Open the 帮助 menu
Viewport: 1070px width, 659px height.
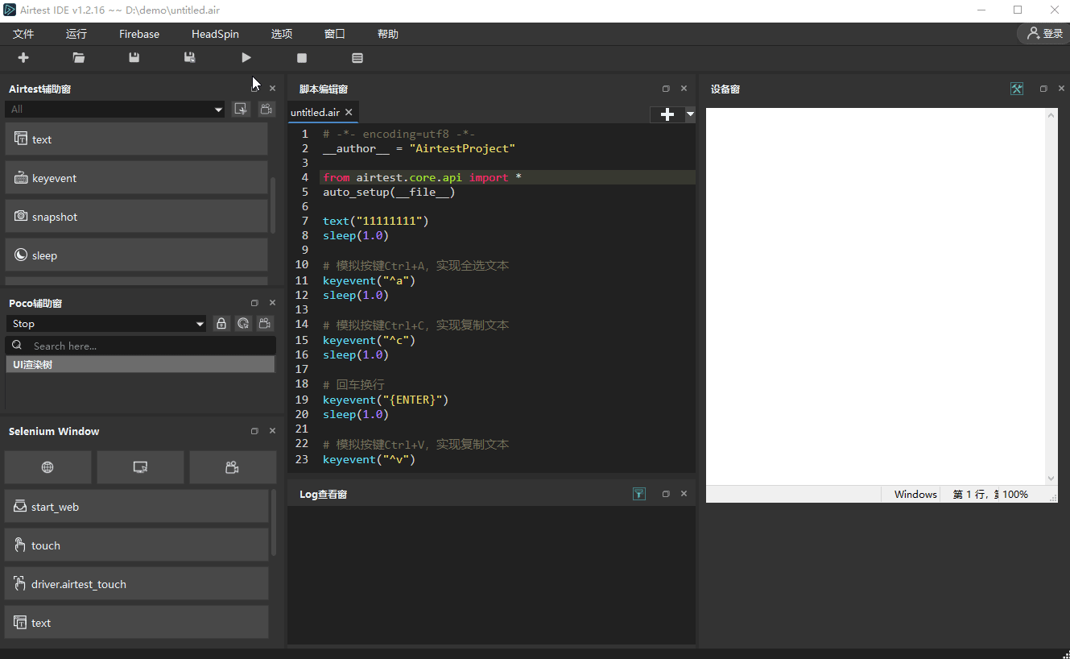pos(388,34)
